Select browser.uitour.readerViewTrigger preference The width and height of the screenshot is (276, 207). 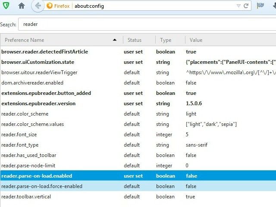(x=39, y=72)
